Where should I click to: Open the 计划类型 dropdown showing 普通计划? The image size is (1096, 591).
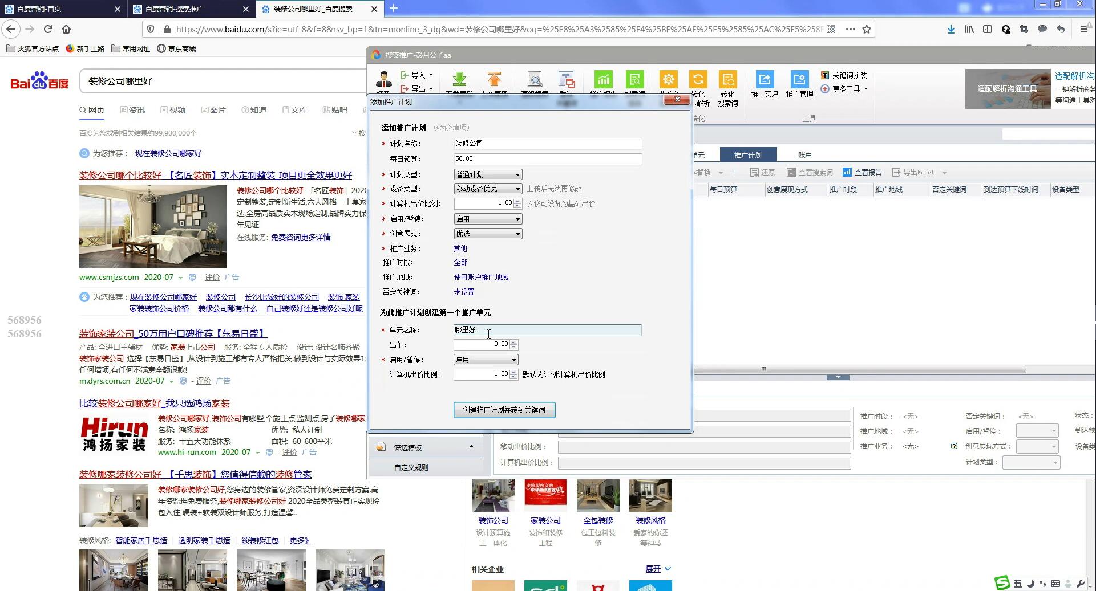[488, 174]
